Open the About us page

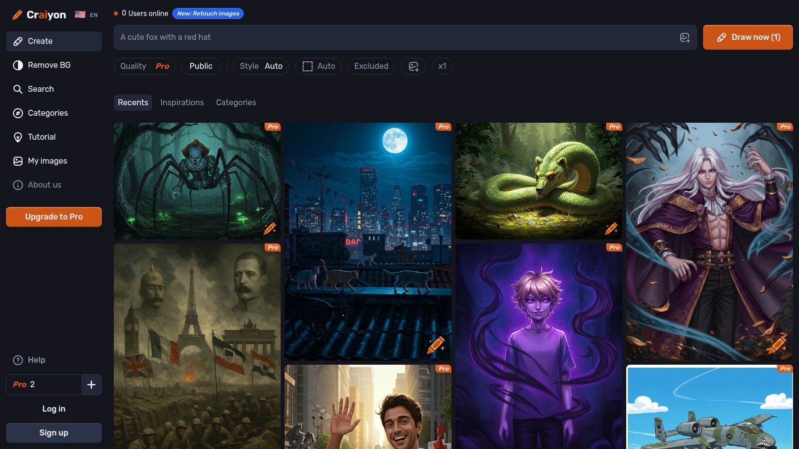pos(54,185)
